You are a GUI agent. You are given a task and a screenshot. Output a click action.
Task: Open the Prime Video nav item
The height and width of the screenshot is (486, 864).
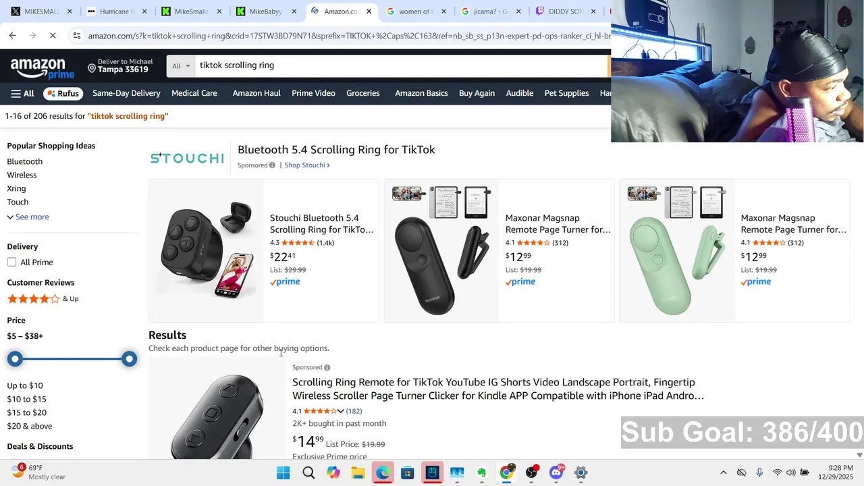313,93
